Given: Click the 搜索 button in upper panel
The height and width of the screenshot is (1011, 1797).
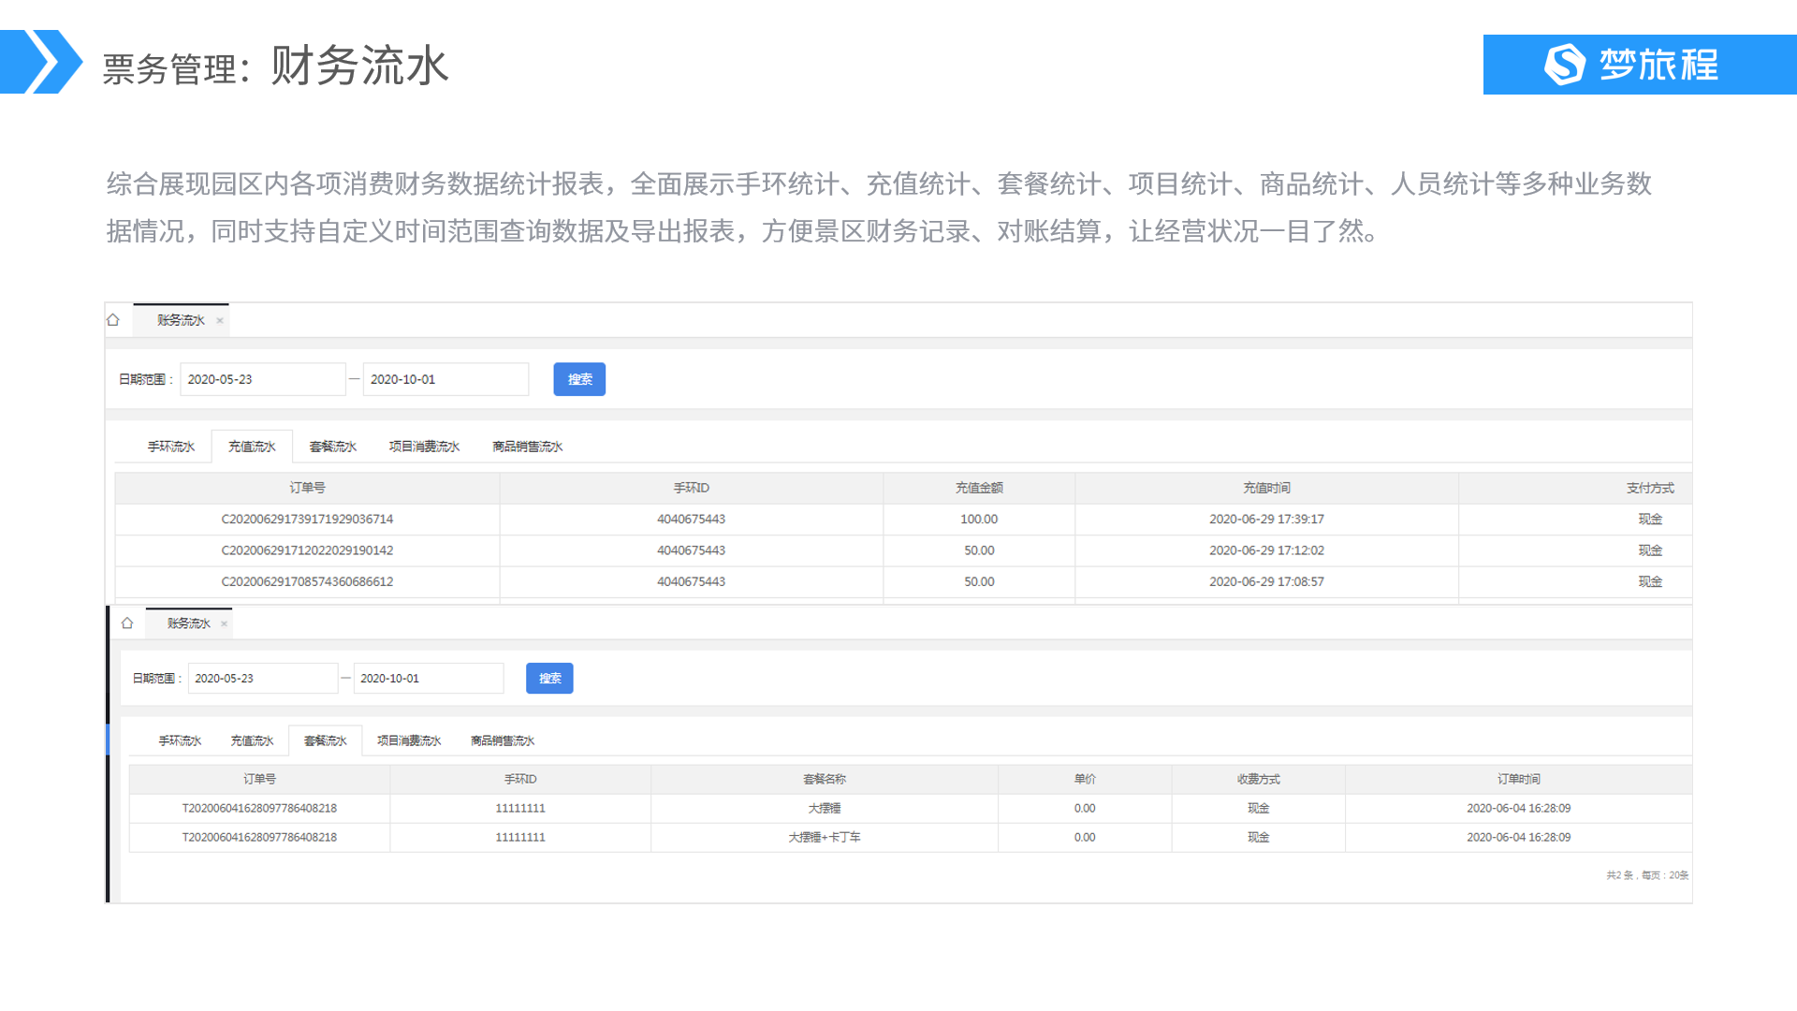Looking at the screenshot, I should [579, 379].
